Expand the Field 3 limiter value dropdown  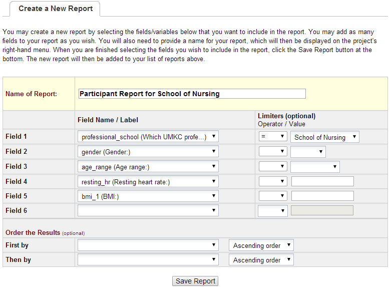click(315, 167)
